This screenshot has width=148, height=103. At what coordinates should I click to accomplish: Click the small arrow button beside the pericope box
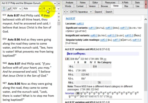59,3
